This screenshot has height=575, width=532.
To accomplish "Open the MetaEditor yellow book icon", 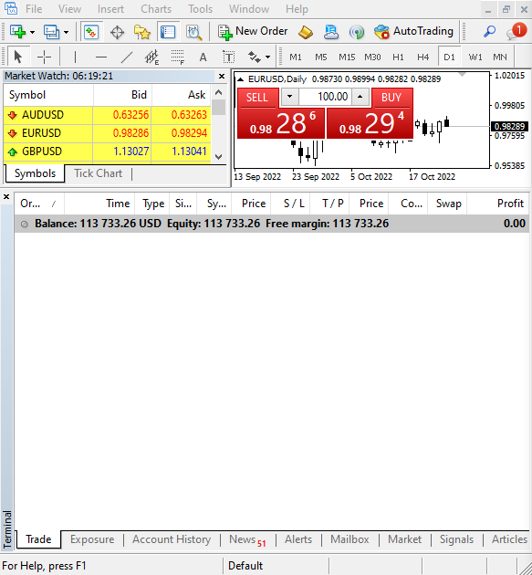I will coord(306,32).
